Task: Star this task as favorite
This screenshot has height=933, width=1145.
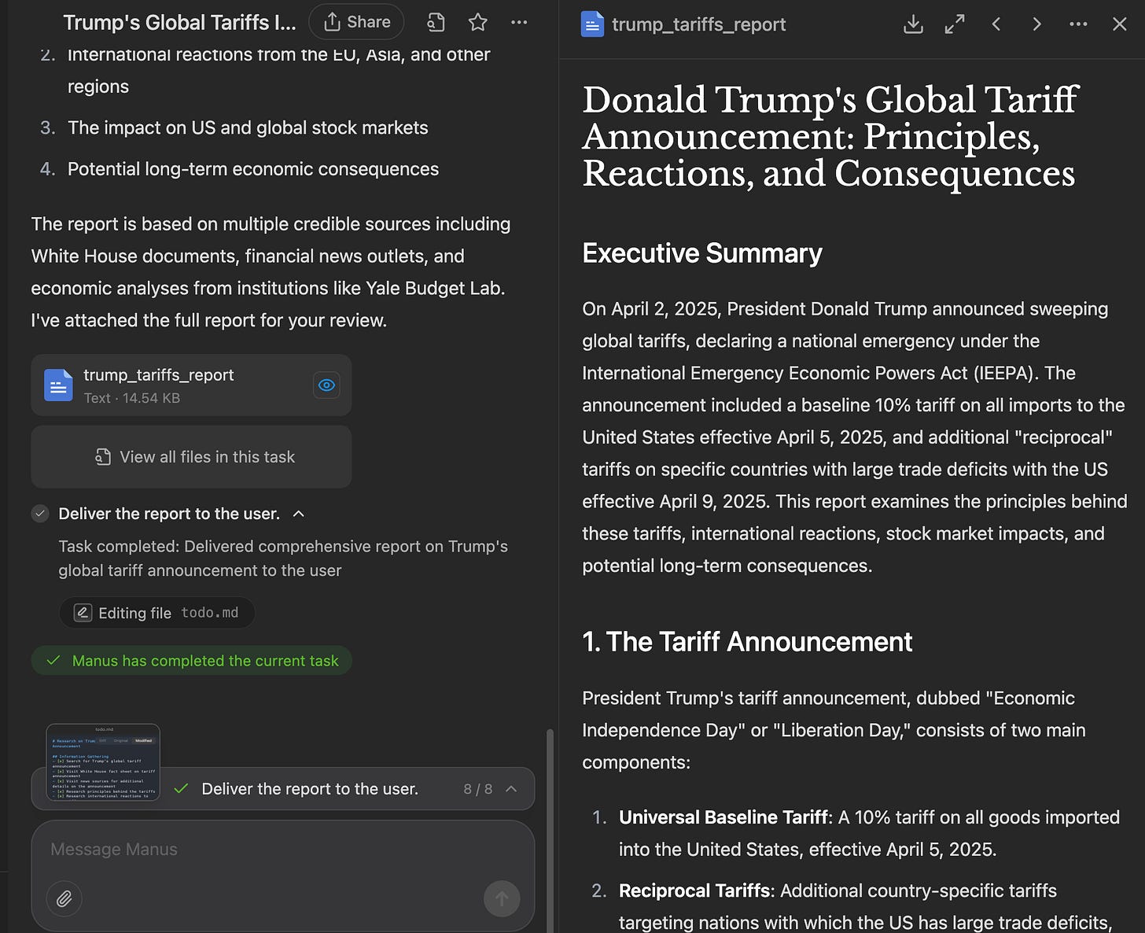Action: tap(478, 23)
